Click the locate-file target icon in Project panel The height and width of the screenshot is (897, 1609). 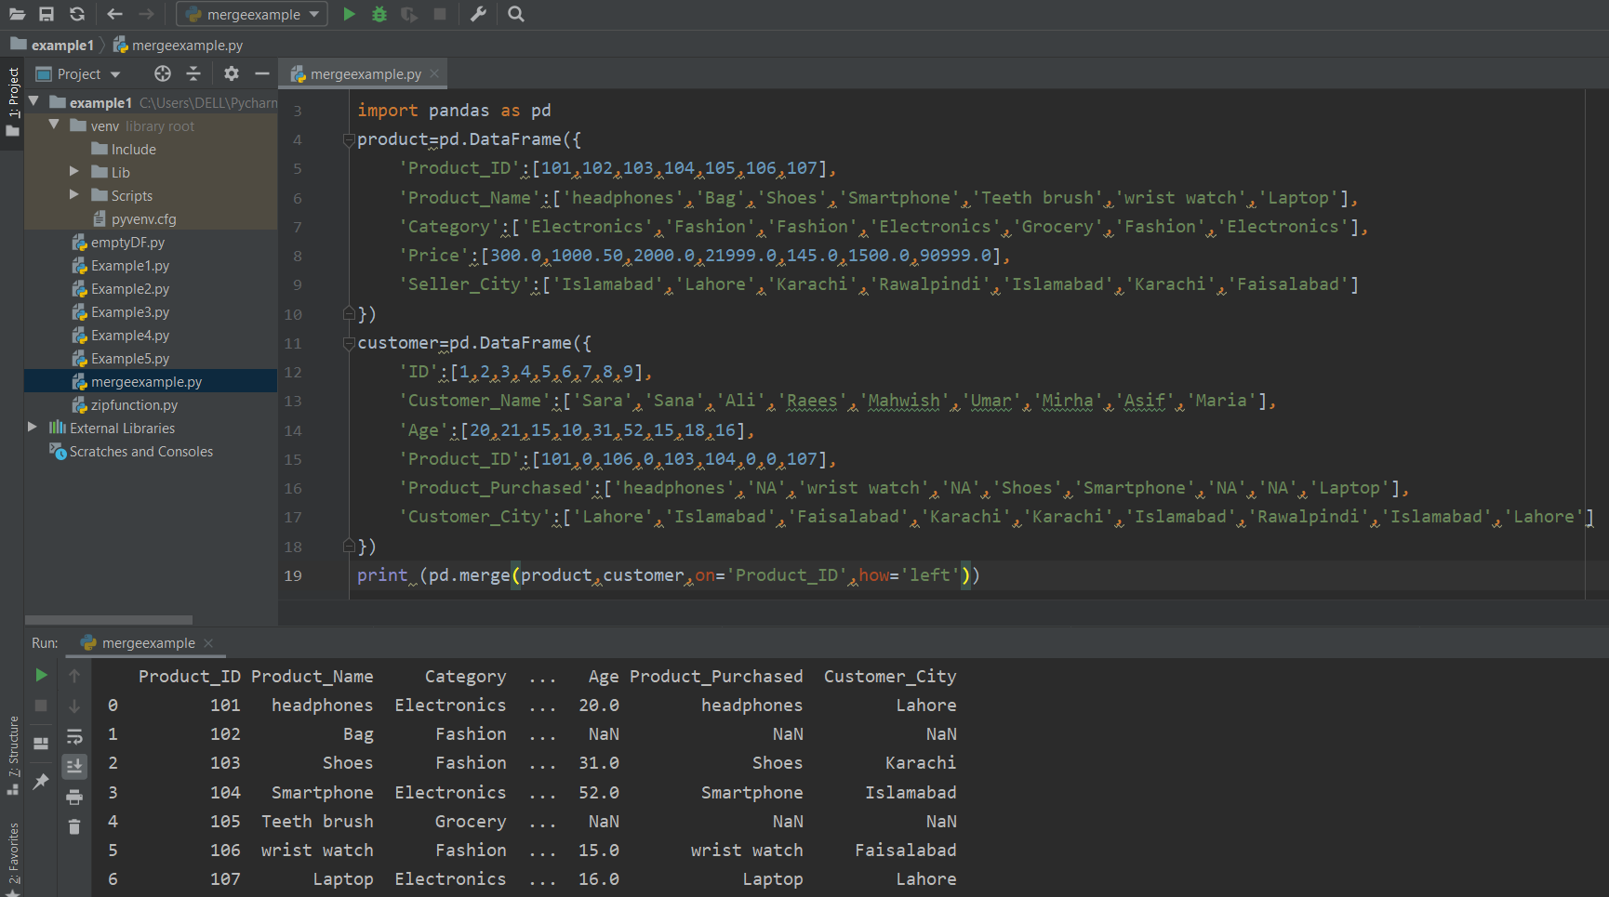pos(163,73)
